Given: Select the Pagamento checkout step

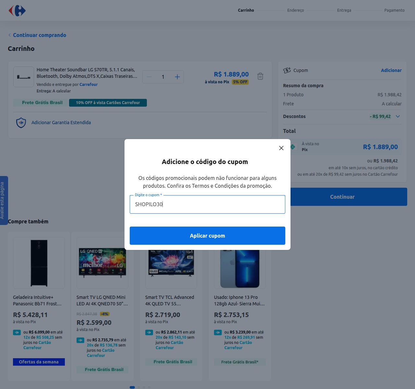Looking at the screenshot, I should point(394,10).
